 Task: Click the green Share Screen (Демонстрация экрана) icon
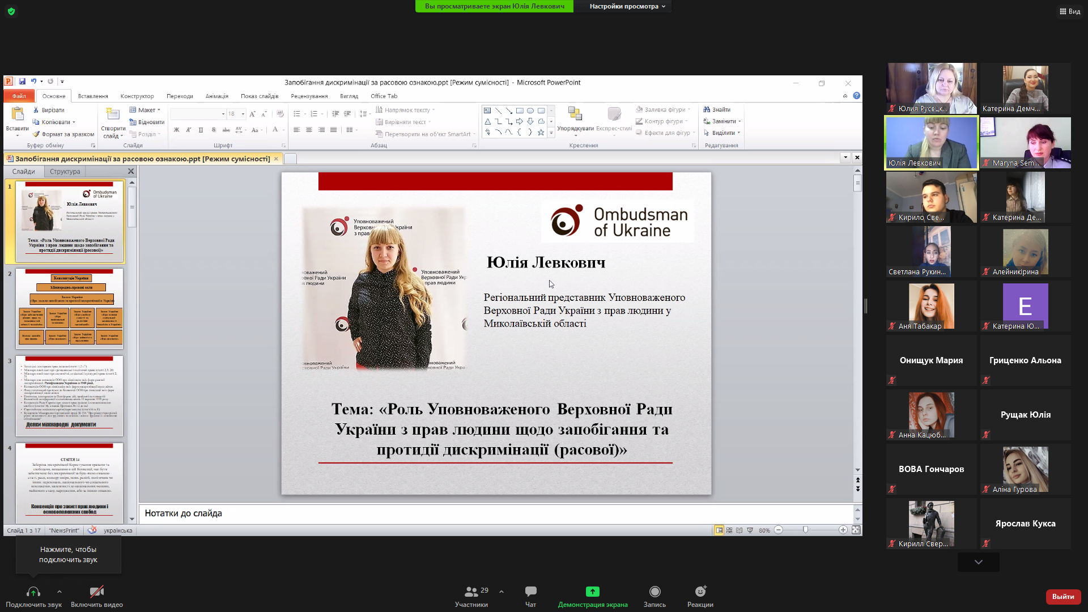pyautogui.click(x=592, y=596)
